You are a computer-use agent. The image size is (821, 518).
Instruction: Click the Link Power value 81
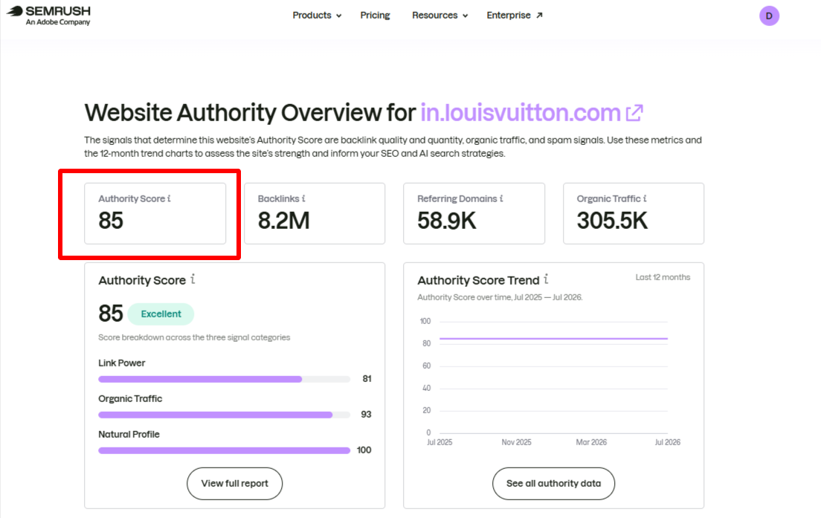tap(367, 379)
